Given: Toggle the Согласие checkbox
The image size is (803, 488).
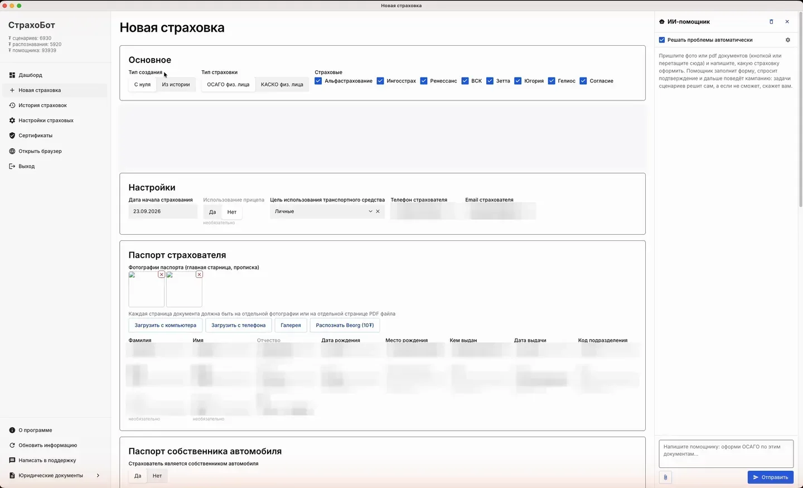Looking at the screenshot, I should [583, 81].
